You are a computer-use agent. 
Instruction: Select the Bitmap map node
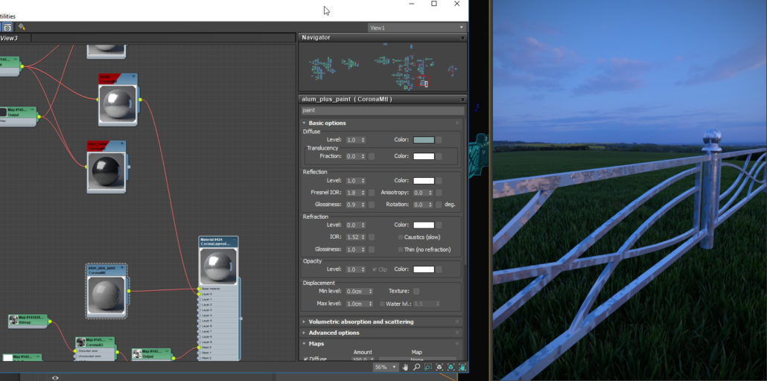[28, 321]
